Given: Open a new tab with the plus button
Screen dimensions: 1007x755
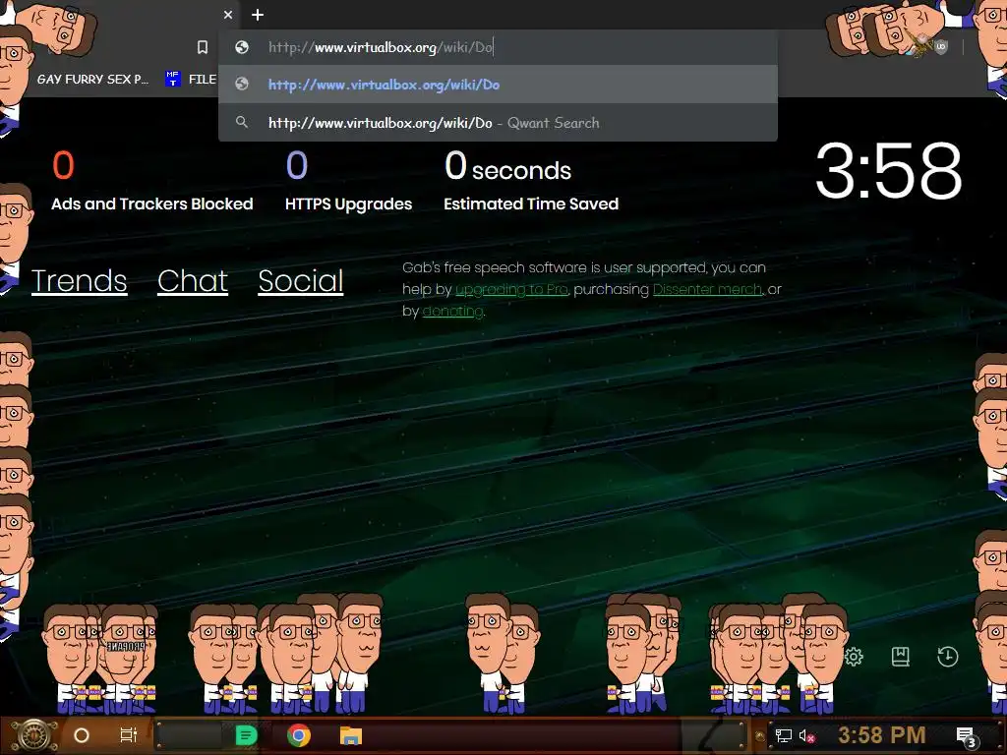Looking at the screenshot, I should pyautogui.click(x=258, y=15).
